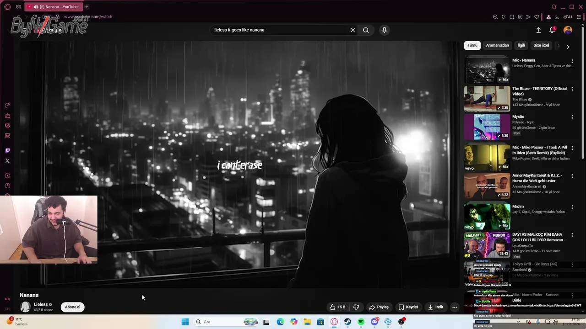Open Easy Setup sliders icon
The width and height of the screenshot is (586, 329).
pos(579,17)
